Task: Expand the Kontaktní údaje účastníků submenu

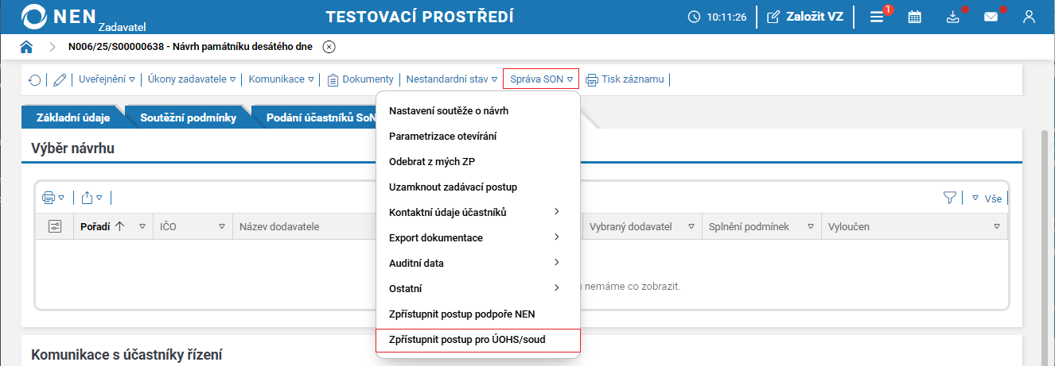Action: (474, 212)
